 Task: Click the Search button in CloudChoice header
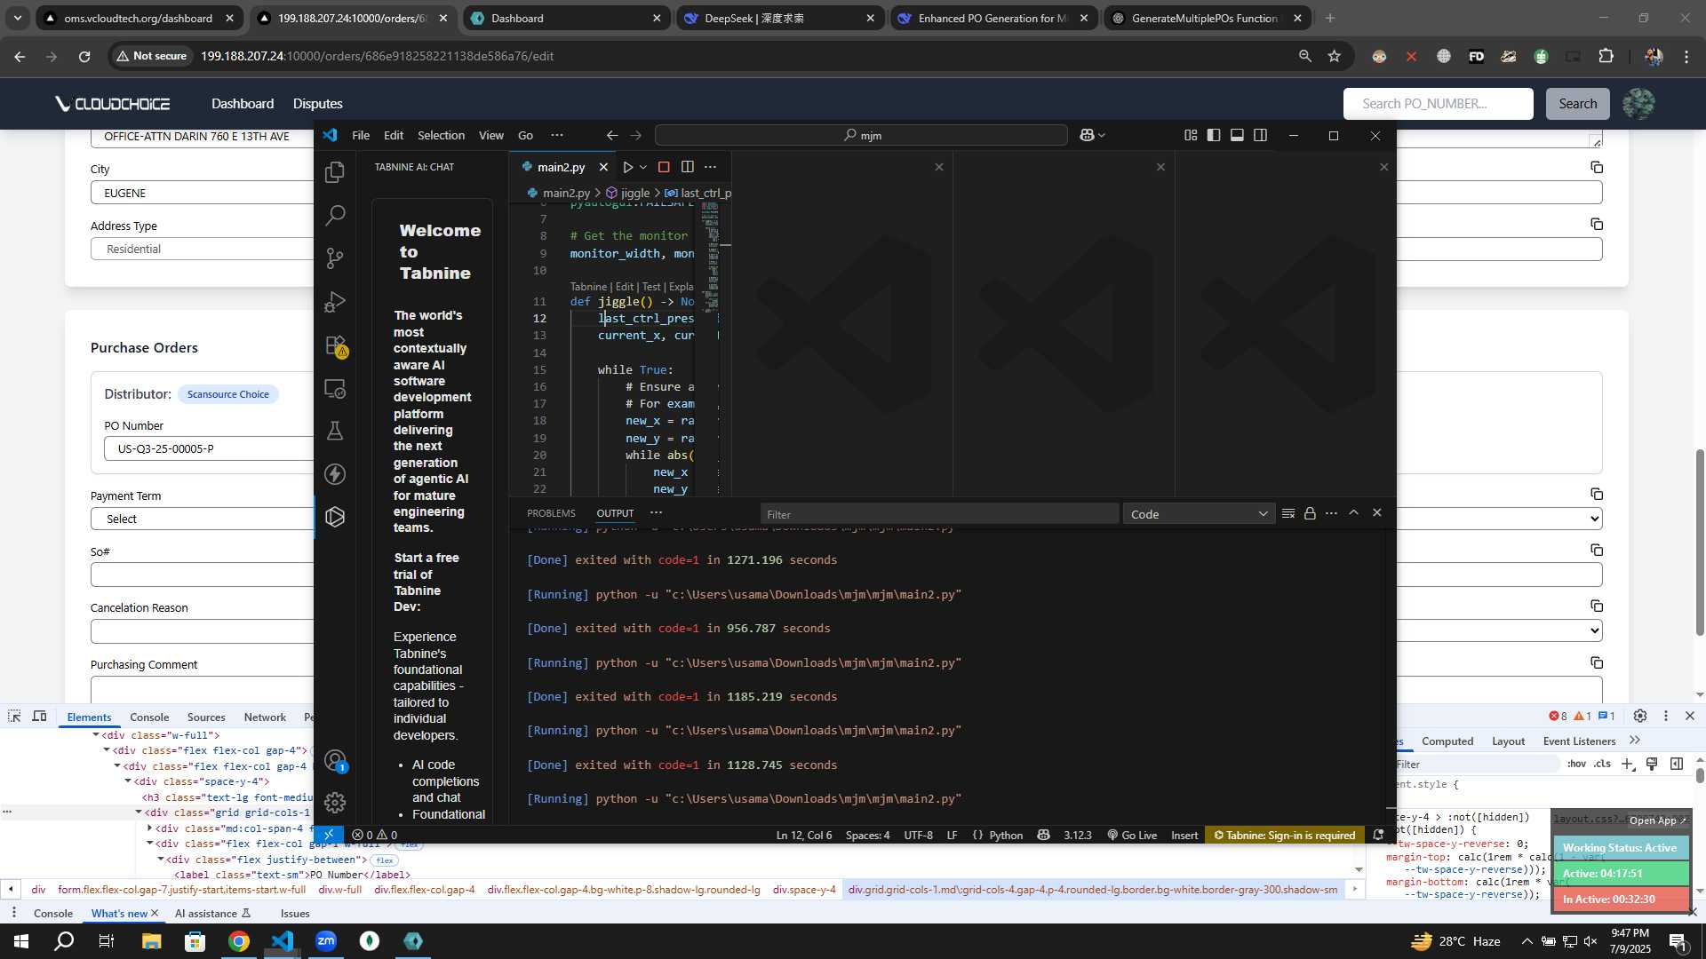pyautogui.click(x=1577, y=104)
